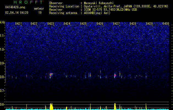Image resolution: width=173 pixels, height=110 pixels.
Task: Click the 0422 time marker
Action: pyautogui.click(x=34, y=23)
